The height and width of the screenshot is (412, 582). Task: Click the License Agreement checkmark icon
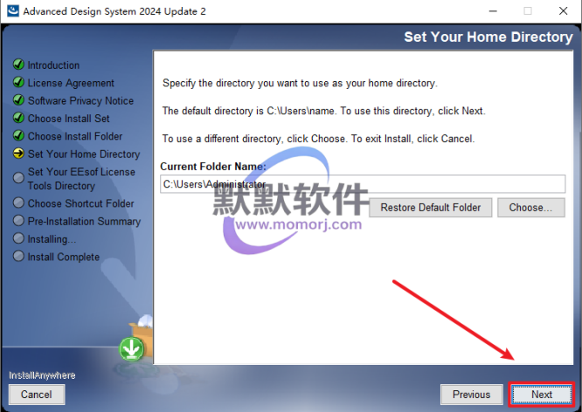tap(18, 82)
